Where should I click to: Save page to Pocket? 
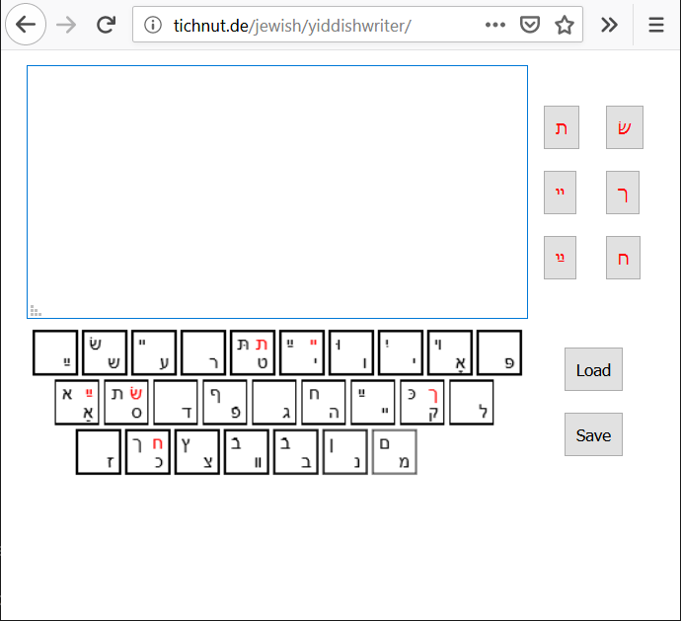pos(530,25)
